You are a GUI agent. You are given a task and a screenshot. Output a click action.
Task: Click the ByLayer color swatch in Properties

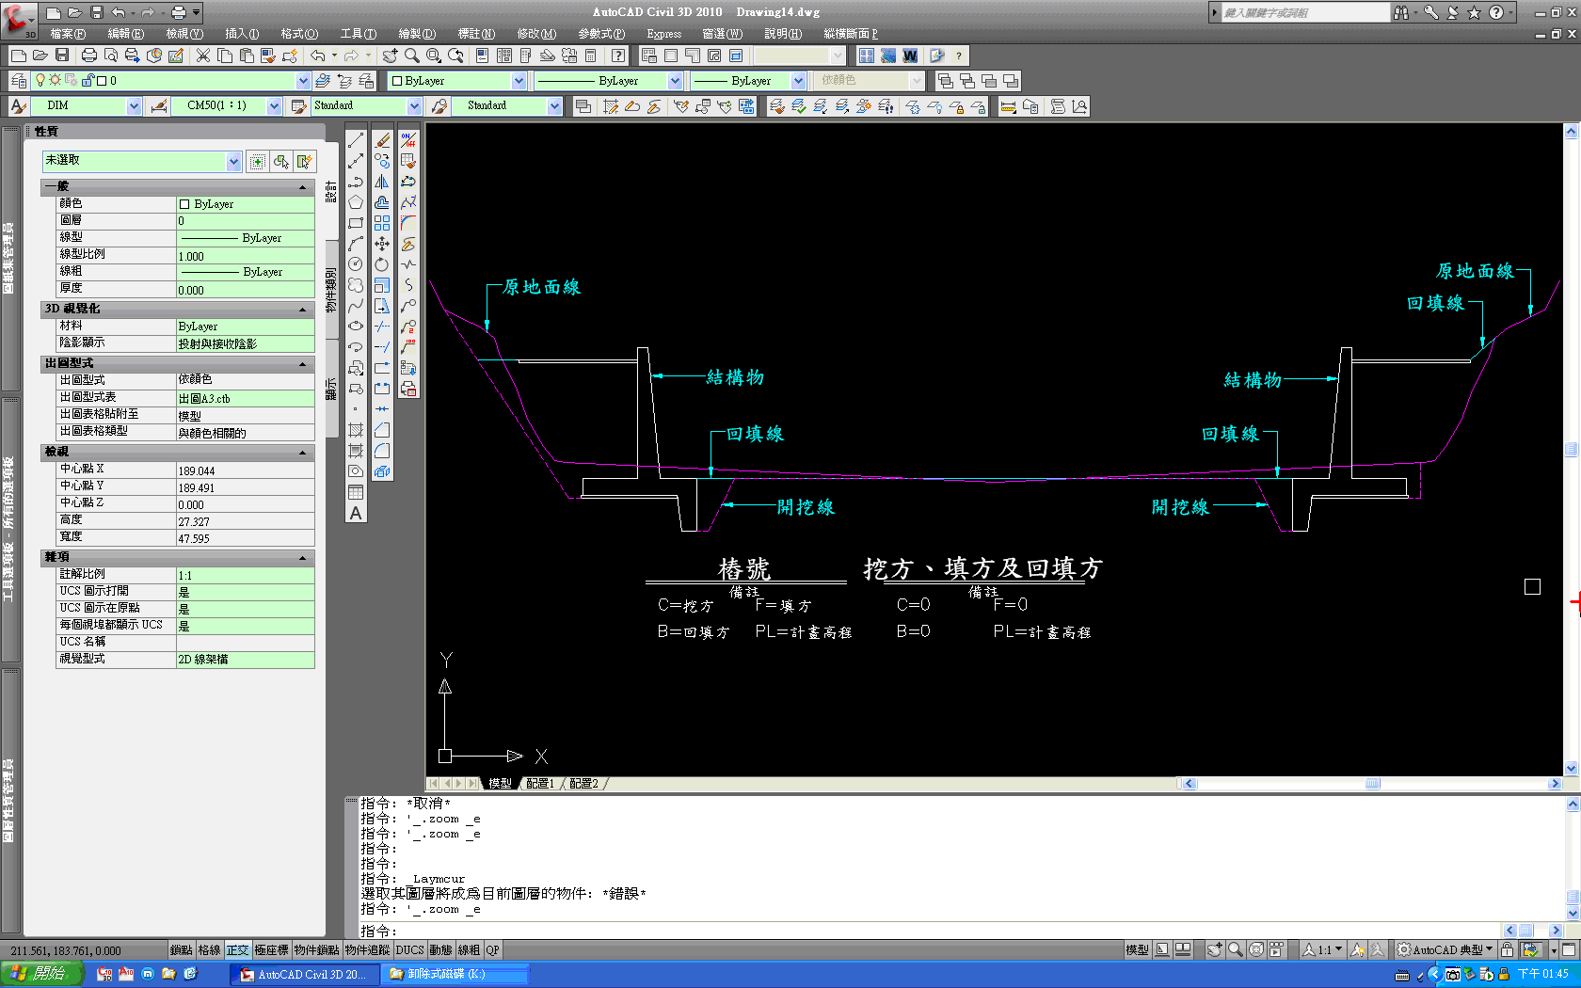tap(185, 203)
